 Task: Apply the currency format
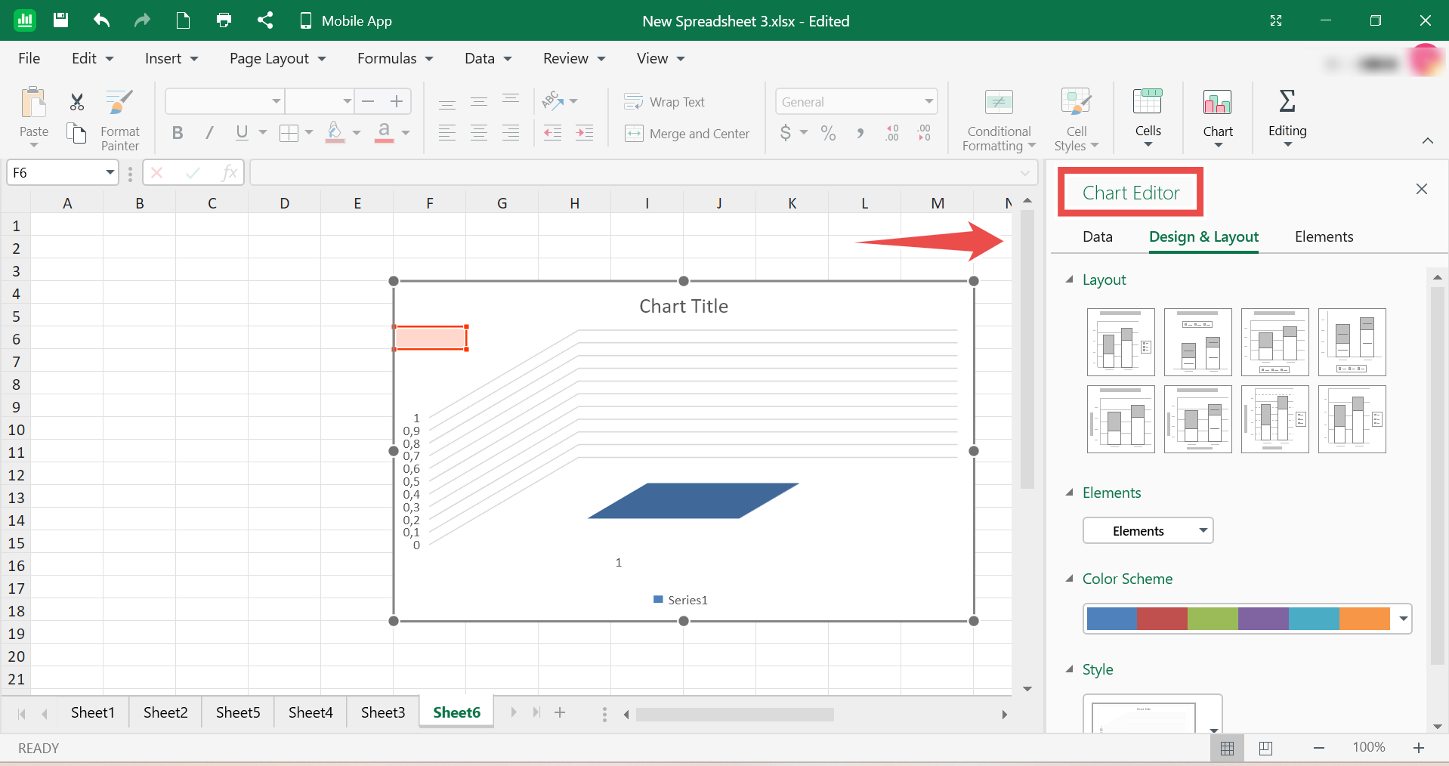coord(786,133)
